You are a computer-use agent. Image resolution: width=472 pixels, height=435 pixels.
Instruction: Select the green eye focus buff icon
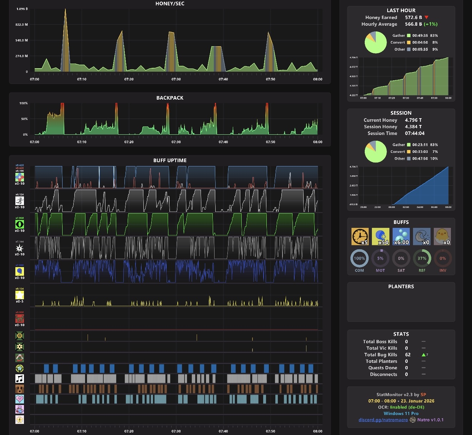pyautogui.click(x=20, y=224)
